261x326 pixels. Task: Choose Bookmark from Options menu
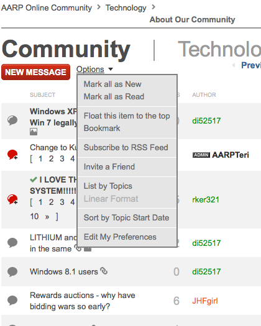pyautogui.click(x=102, y=129)
